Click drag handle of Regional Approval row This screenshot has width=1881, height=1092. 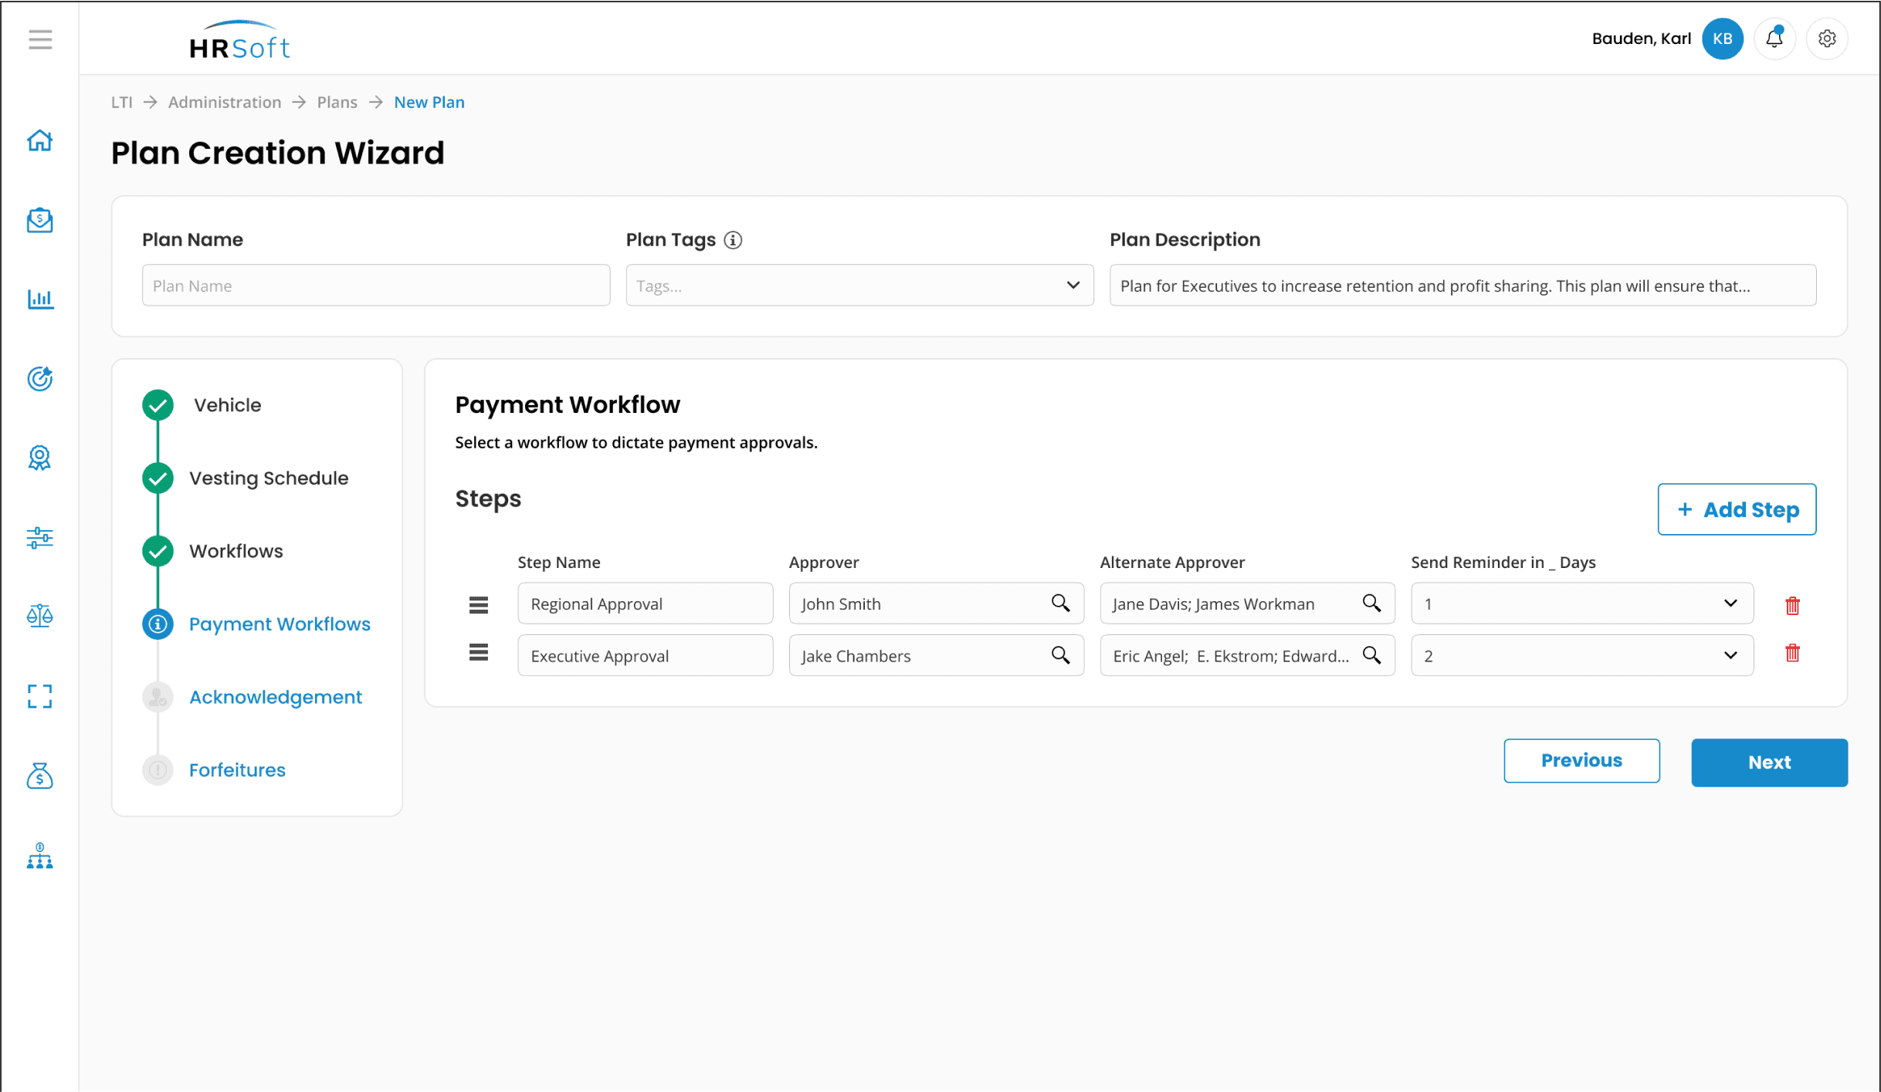479,605
